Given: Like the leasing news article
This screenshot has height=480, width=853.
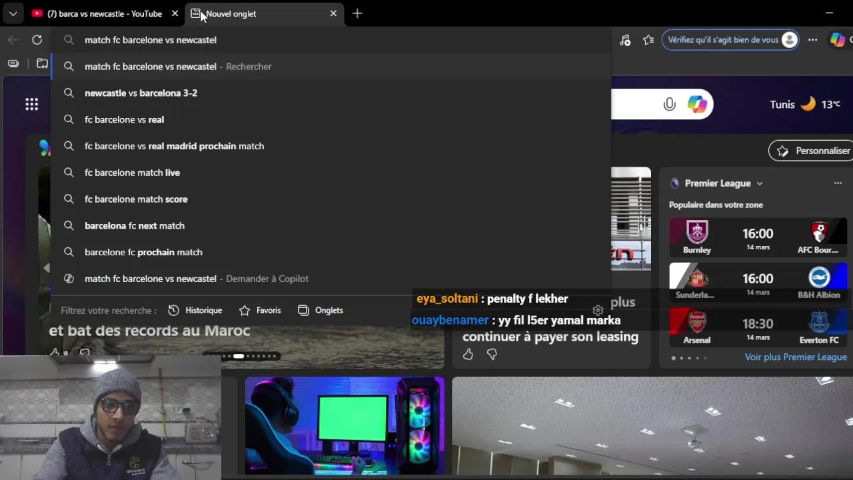Looking at the screenshot, I should point(468,355).
